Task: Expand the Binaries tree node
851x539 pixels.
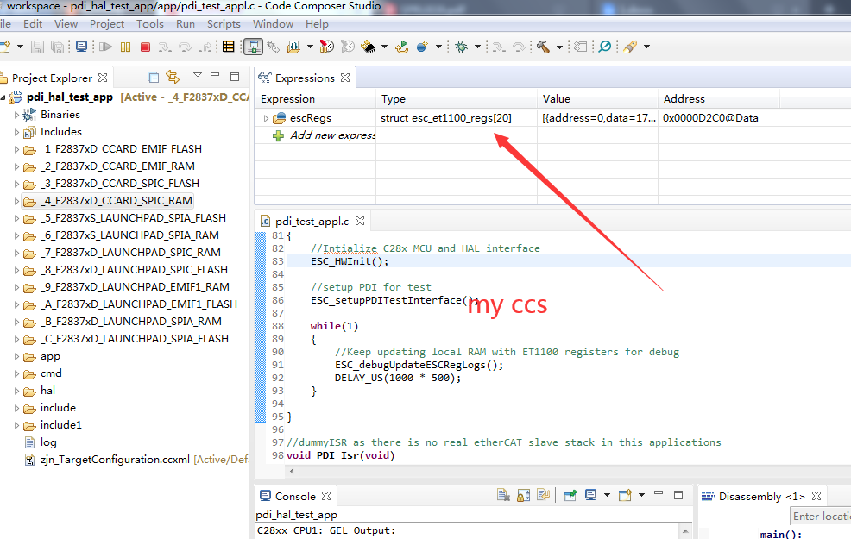Action: (x=16, y=115)
